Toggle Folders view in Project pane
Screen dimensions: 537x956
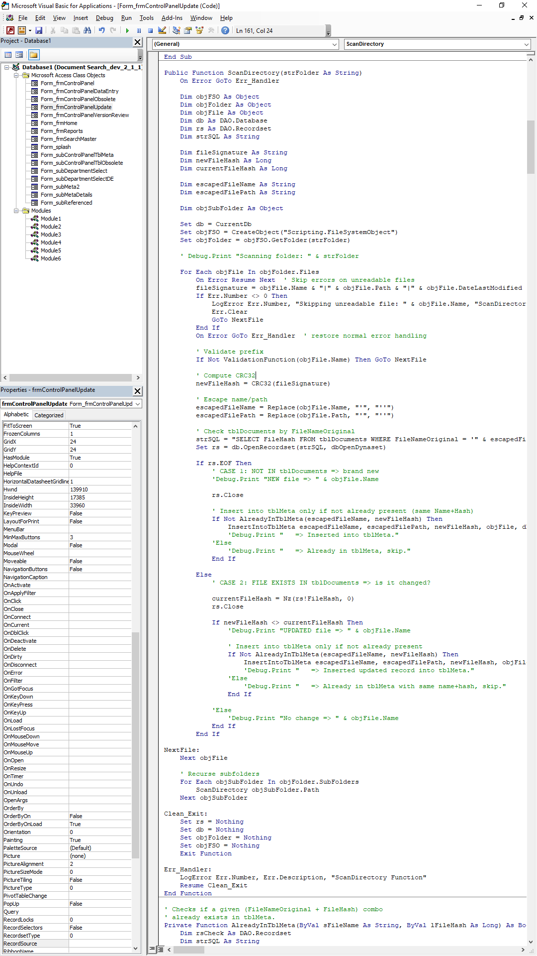click(33, 55)
